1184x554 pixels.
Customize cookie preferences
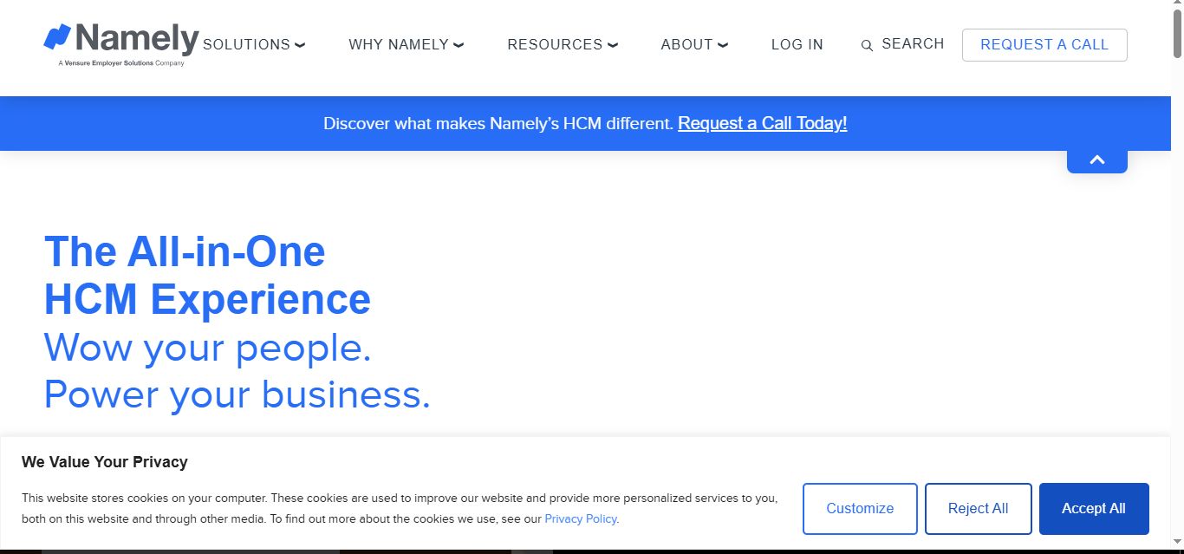859,509
